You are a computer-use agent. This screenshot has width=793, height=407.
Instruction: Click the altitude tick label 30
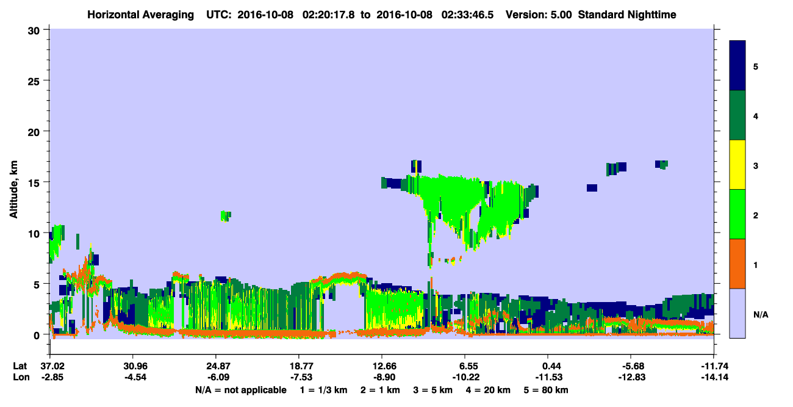tap(35, 30)
